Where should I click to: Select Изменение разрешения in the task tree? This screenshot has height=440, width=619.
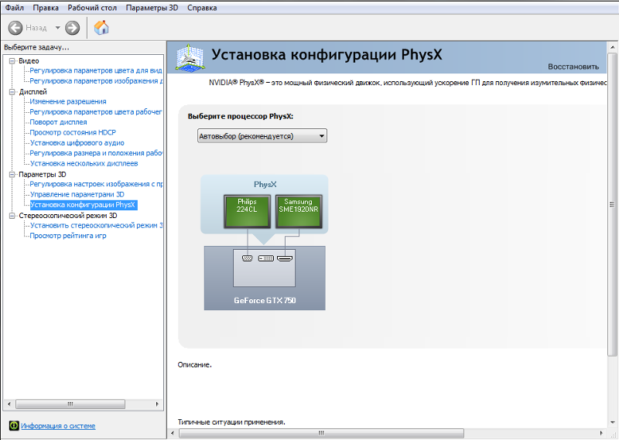pos(68,101)
